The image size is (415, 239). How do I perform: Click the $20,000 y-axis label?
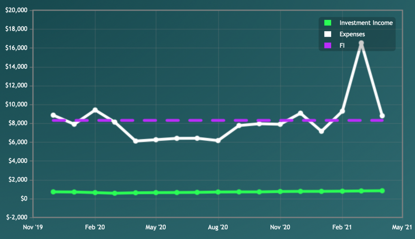point(16,10)
